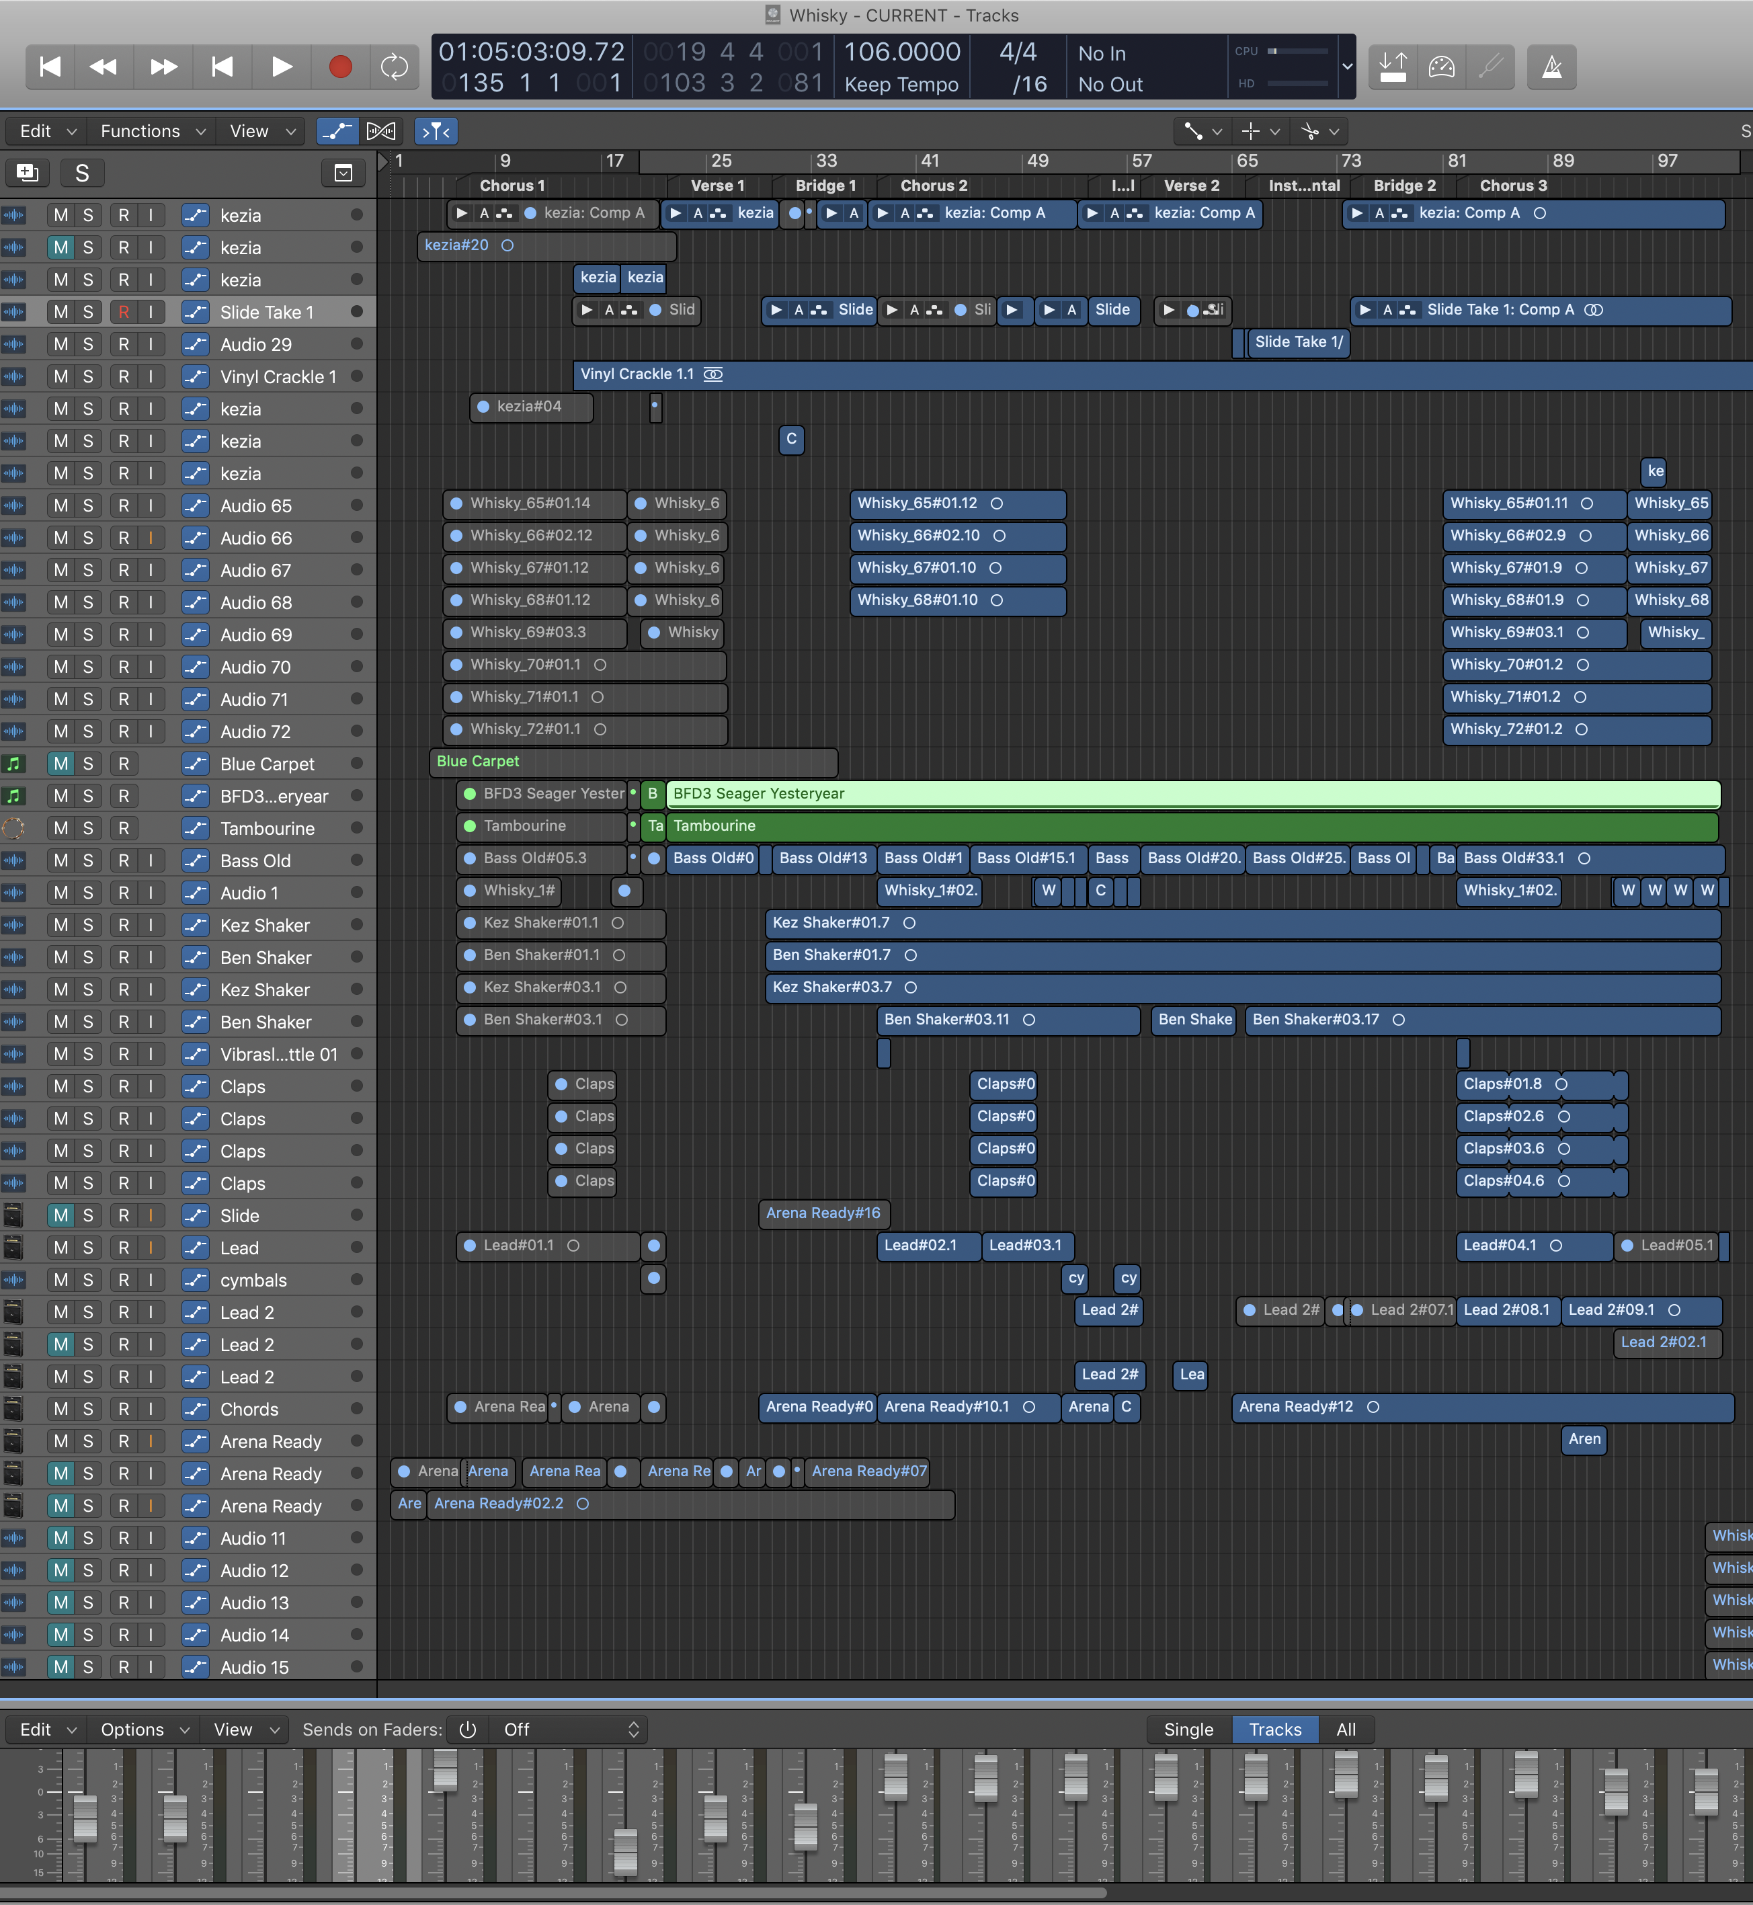Click the Catch Playhead button
Viewport: 1753px width, 1905px height.
coord(436,131)
